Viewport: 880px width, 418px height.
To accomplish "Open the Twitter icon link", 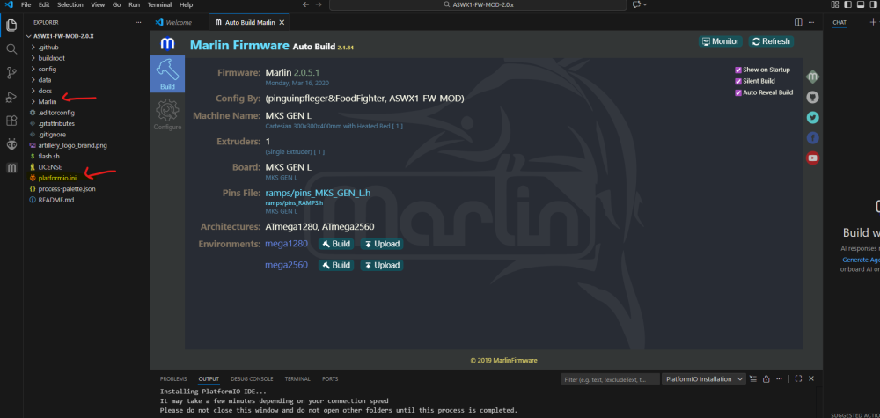I will [812, 117].
